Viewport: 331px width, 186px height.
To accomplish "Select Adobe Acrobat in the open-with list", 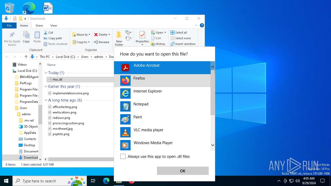I will pyautogui.click(x=162, y=68).
